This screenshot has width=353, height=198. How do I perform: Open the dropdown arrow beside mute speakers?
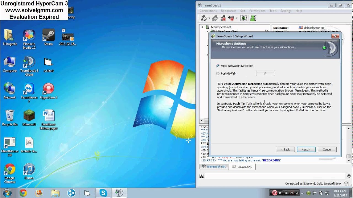pyautogui.click(x=236, y=18)
